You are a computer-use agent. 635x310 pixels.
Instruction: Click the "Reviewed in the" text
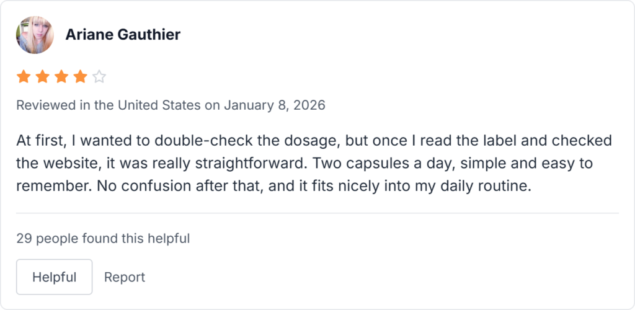point(53,105)
